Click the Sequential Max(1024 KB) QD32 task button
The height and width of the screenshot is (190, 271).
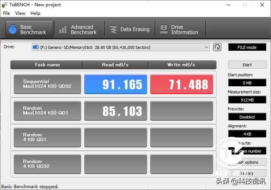tap(47, 84)
